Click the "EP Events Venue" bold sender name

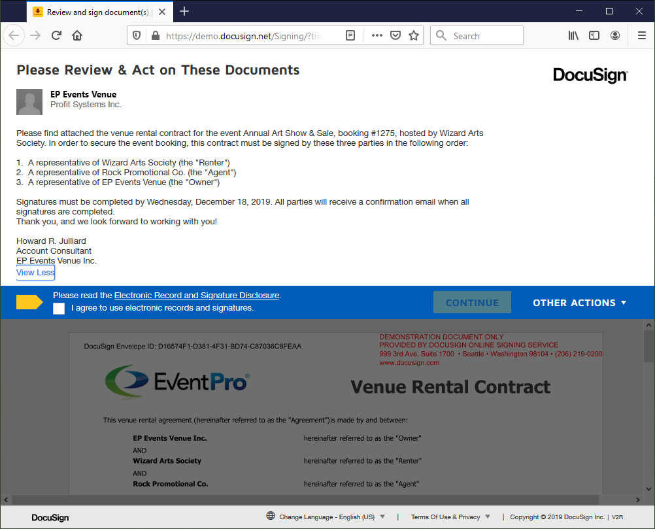[x=84, y=94]
